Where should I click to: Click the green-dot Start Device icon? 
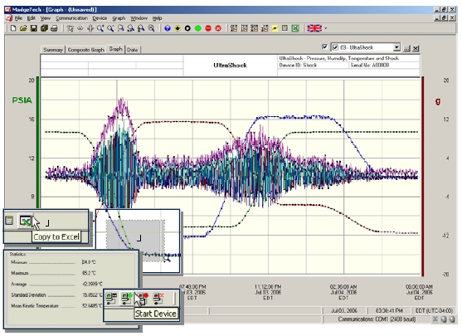(x=127, y=299)
